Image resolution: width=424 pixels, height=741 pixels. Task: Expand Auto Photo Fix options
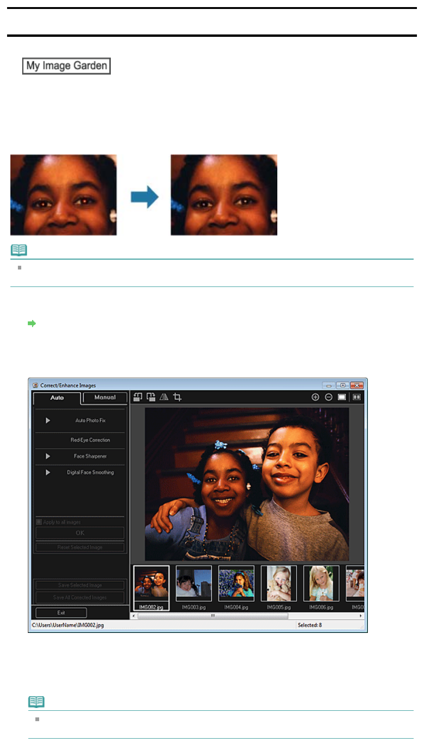pos(48,420)
